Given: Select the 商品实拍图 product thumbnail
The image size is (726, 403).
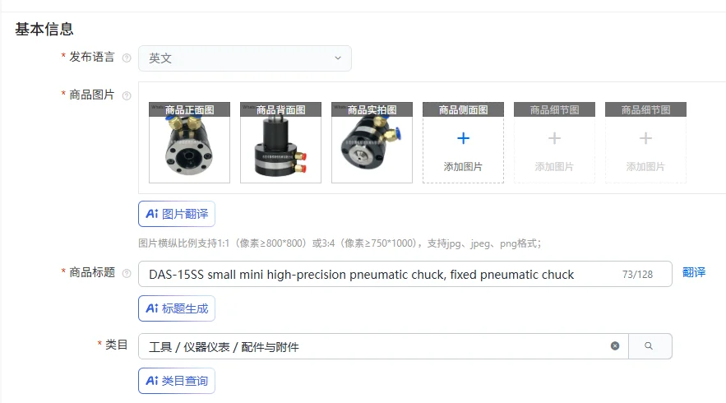Looking at the screenshot, I should [x=372, y=142].
